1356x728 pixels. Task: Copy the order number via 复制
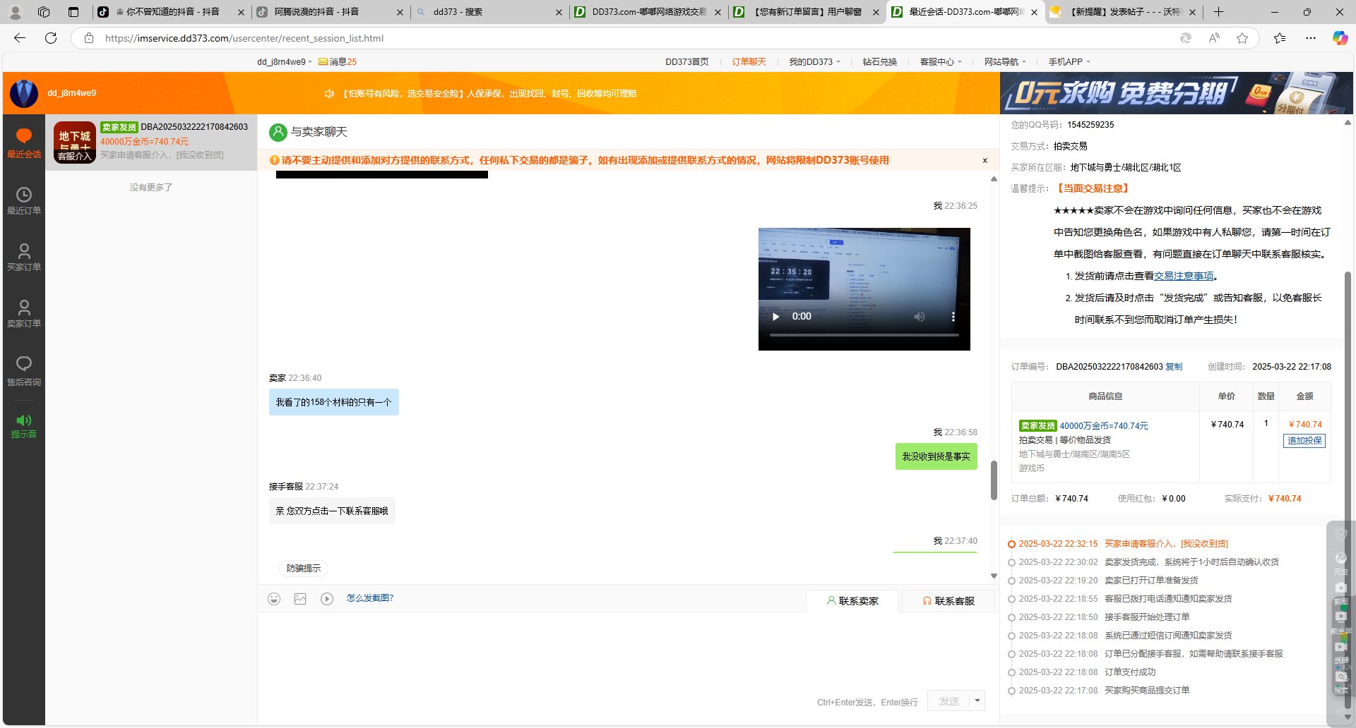point(1174,367)
